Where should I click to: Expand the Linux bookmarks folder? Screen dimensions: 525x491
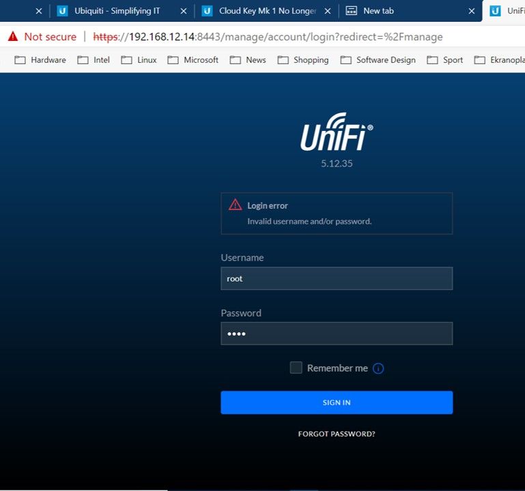point(139,60)
